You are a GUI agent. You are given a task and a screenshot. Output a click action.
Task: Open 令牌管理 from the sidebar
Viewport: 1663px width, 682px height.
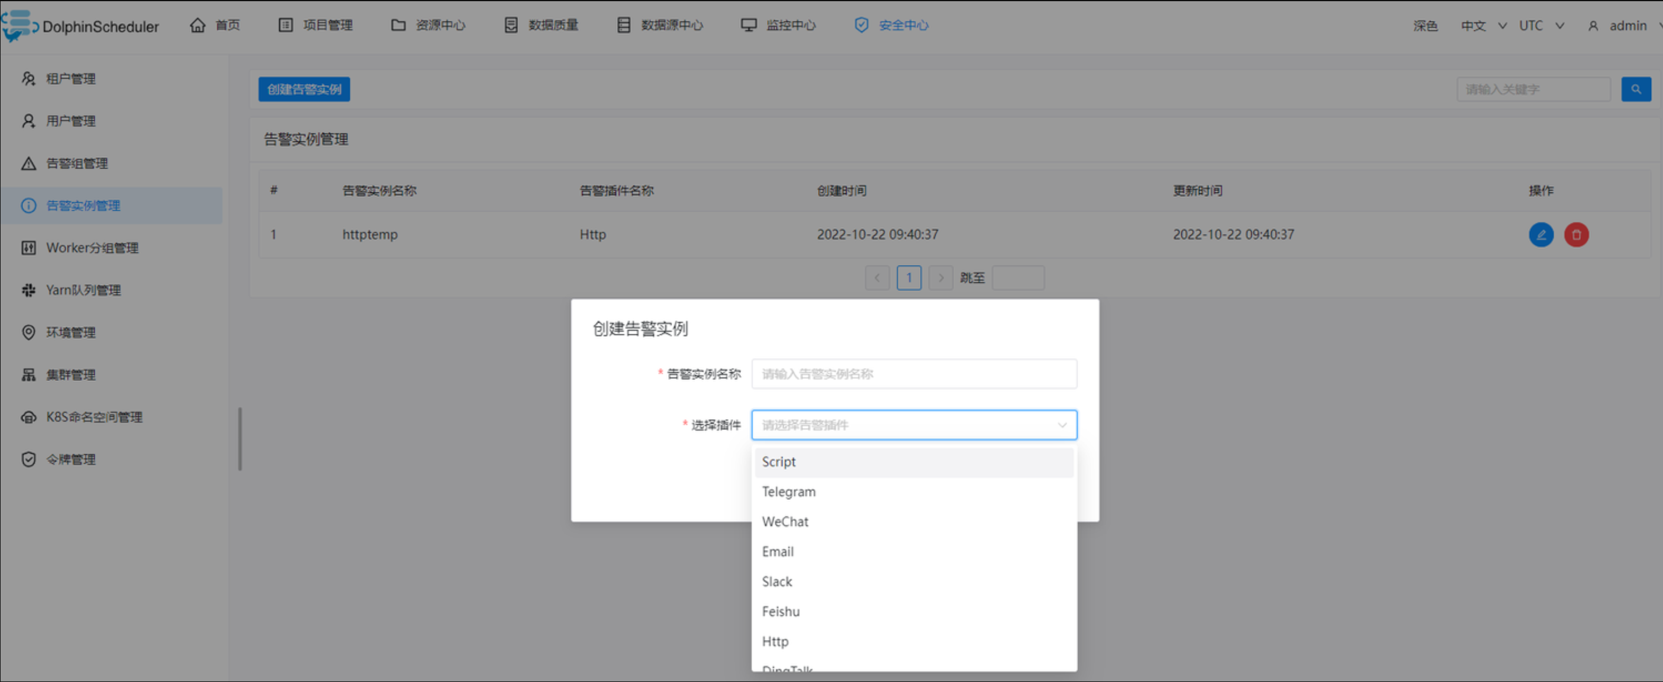point(70,460)
